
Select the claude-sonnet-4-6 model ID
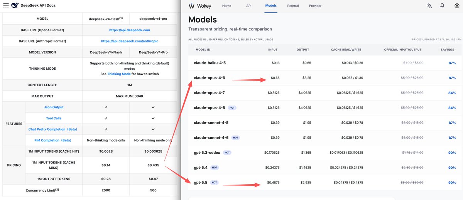coord(211,138)
